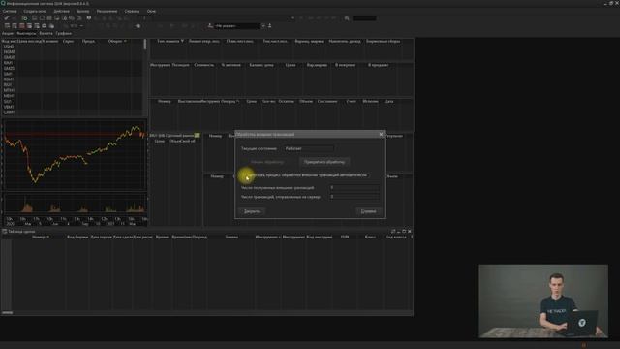Open the Окна menu
620x349 pixels.
(151, 11)
